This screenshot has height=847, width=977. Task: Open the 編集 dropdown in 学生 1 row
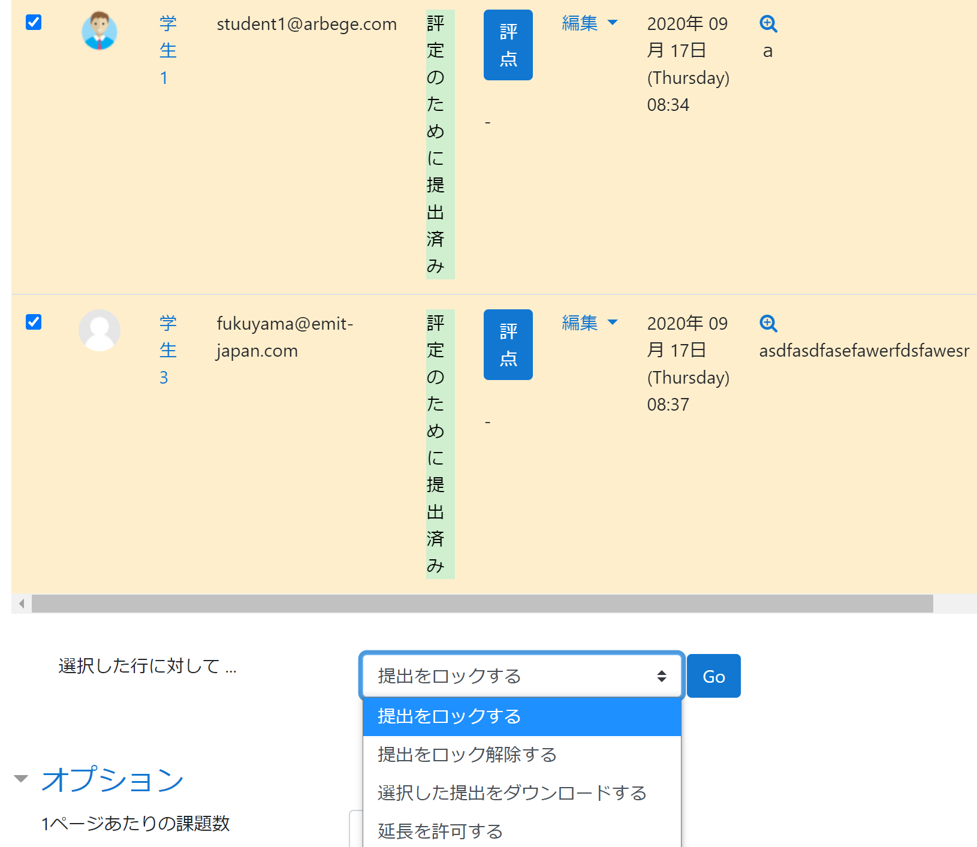click(590, 23)
